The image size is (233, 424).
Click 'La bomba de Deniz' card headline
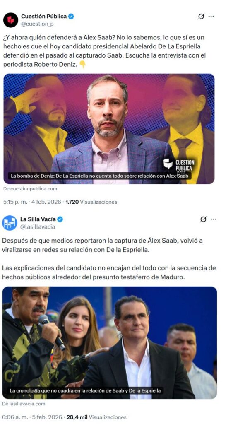coord(99,176)
